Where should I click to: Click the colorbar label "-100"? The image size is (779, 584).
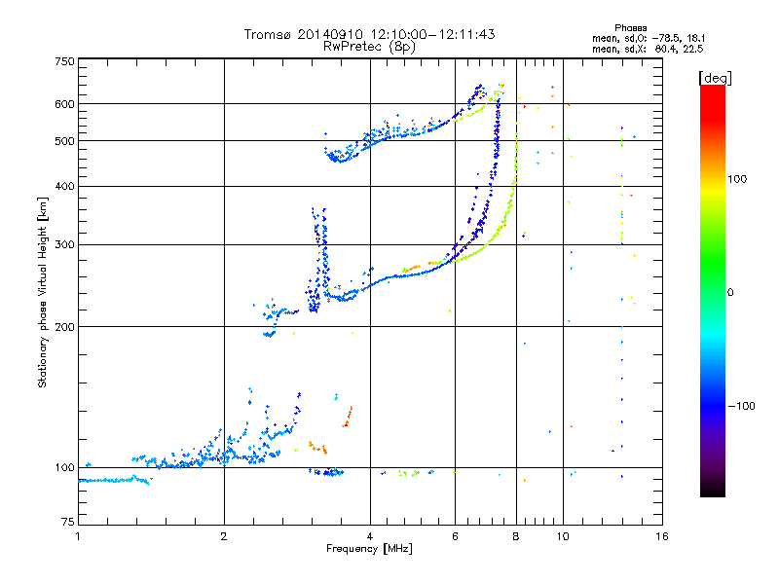[x=741, y=406]
